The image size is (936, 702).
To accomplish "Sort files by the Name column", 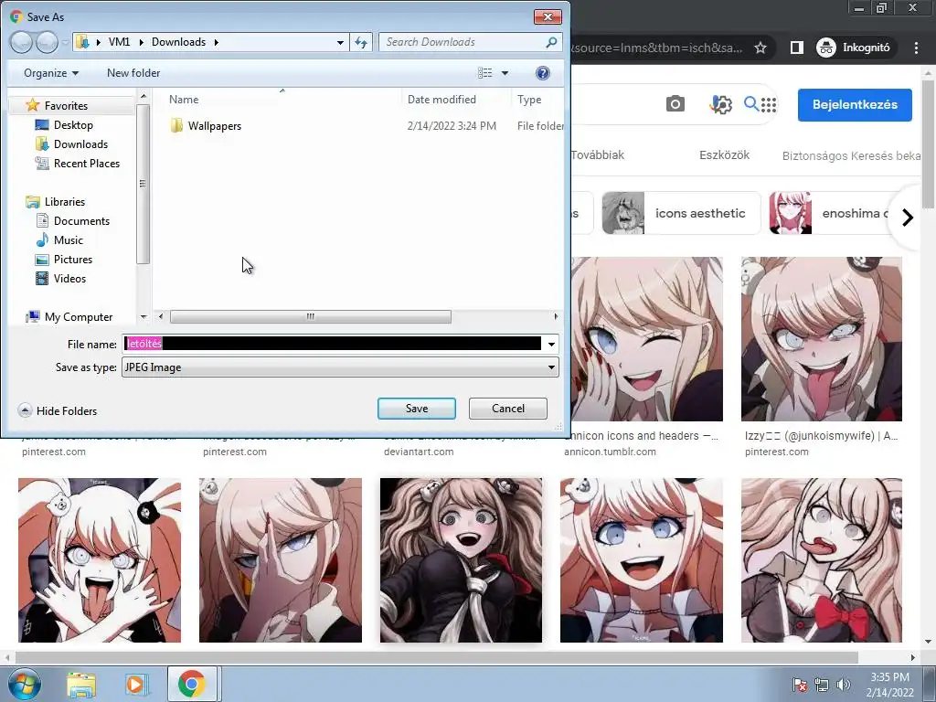I will pos(183,100).
